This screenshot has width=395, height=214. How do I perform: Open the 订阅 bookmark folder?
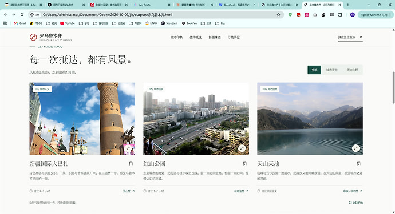52,23
